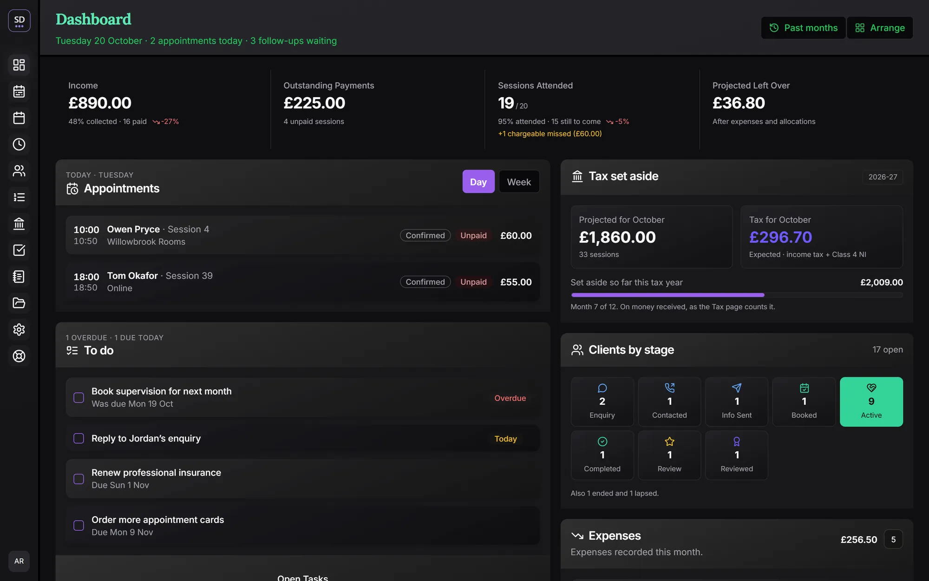The image size is (929, 581).
Task: Open the clock sidebar icon
Action: click(19, 144)
